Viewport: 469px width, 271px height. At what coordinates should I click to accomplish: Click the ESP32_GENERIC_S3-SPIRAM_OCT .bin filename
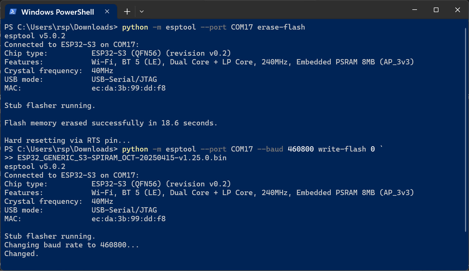coord(122,158)
